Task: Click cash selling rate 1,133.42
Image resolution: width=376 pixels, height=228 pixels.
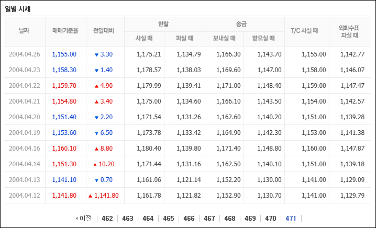Action: (189, 133)
